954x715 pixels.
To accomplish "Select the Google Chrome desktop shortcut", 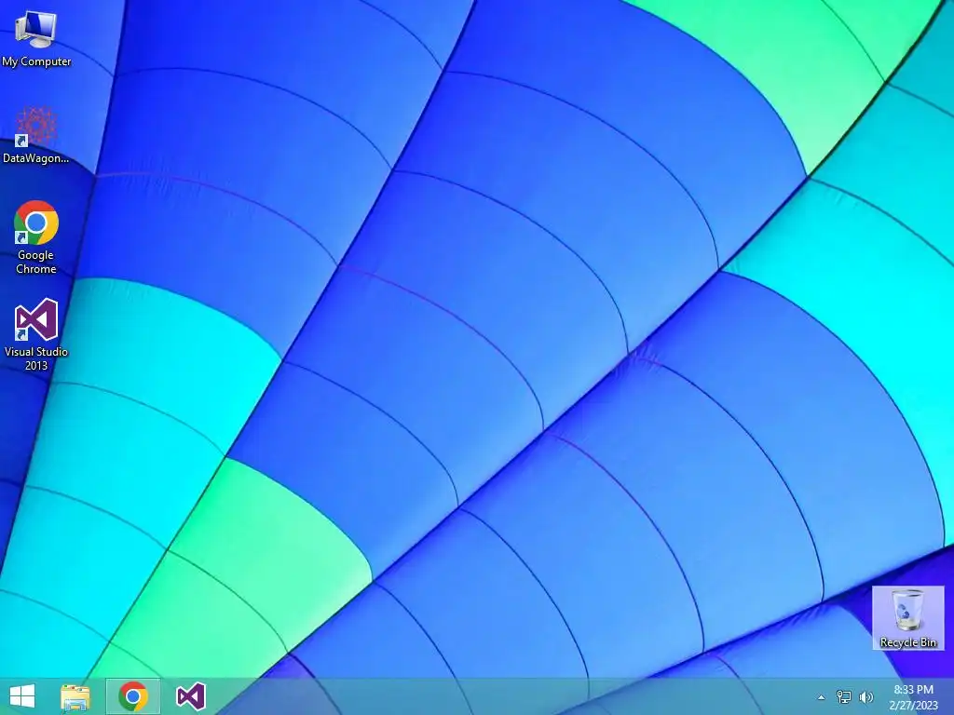I will click(x=36, y=237).
